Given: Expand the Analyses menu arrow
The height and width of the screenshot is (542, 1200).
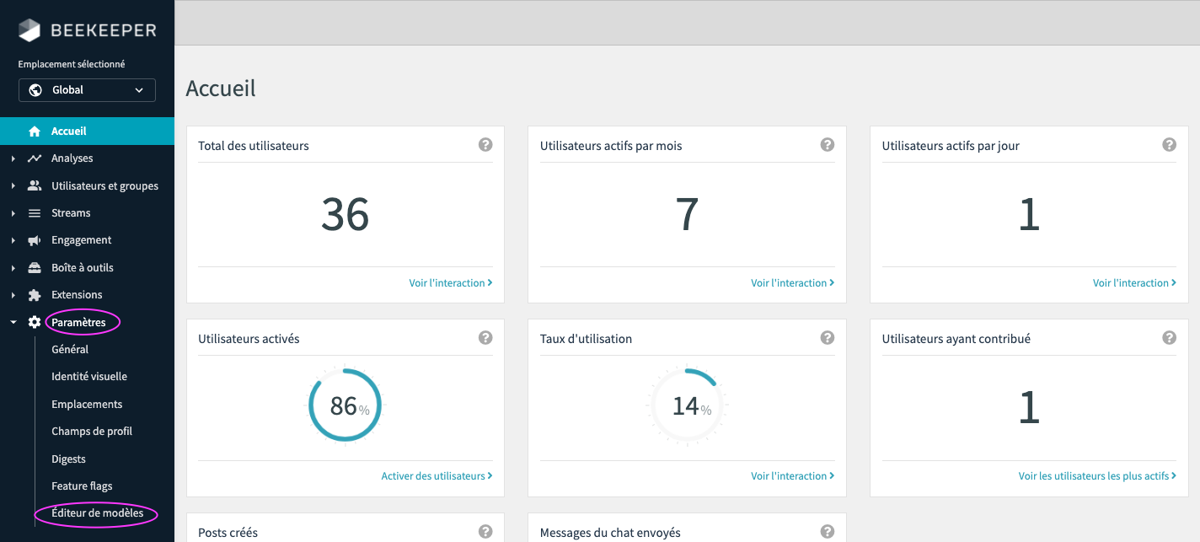Looking at the screenshot, I should pos(13,158).
